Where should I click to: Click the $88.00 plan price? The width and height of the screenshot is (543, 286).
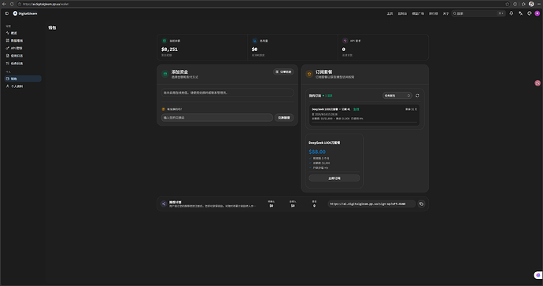(317, 152)
